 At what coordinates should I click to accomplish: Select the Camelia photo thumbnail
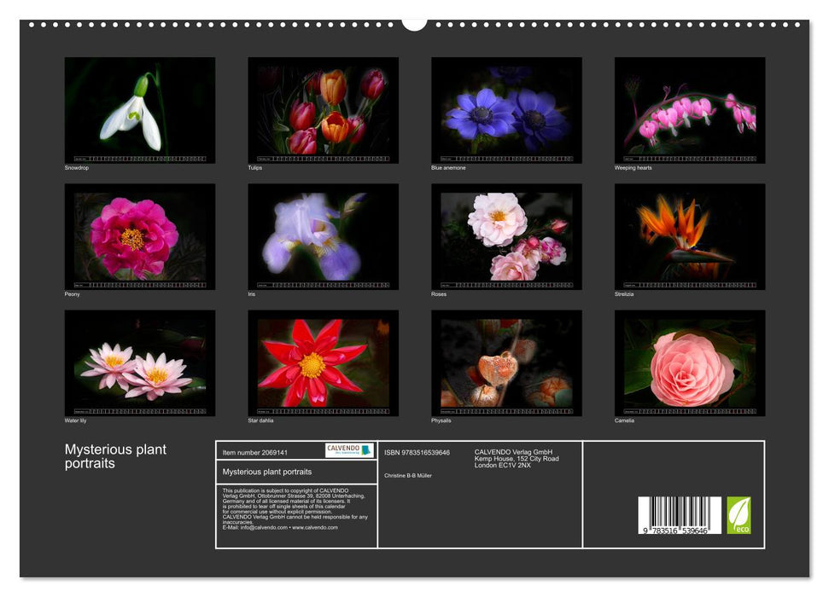click(x=689, y=362)
